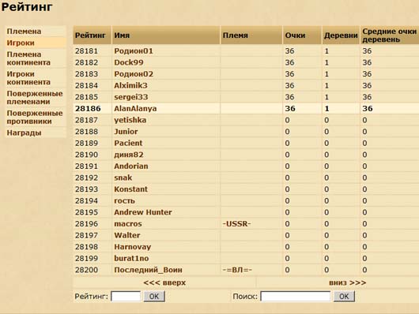This screenshot has height=314, width=419.
Task: Focus the Поиск search field
Action: (296, 297)
